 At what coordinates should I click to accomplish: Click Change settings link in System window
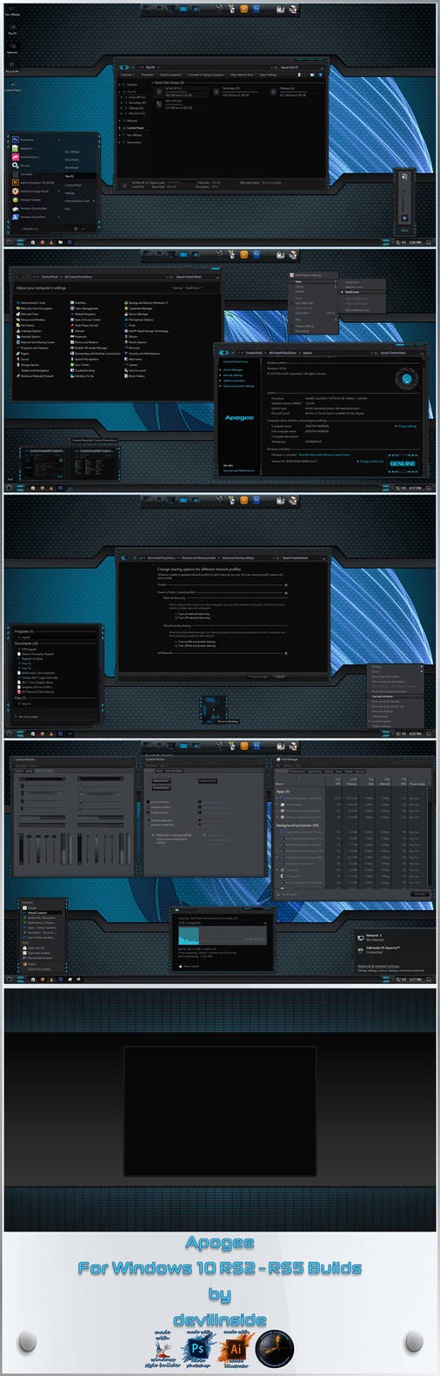pyautogui.click(x=407, y=426)
